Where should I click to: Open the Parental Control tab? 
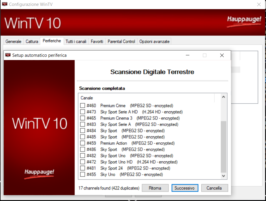121,41
